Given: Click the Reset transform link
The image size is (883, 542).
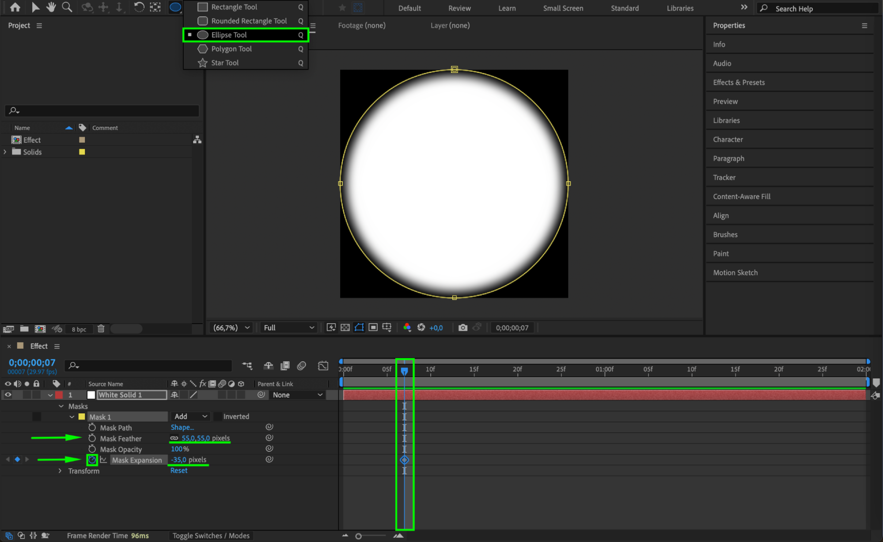Looking at the screenshot, I should (x=179, y=470).
